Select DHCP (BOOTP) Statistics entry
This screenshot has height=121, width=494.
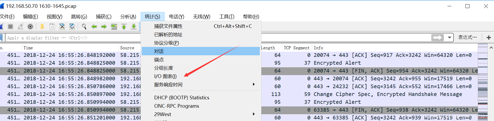tap(201, 98)
